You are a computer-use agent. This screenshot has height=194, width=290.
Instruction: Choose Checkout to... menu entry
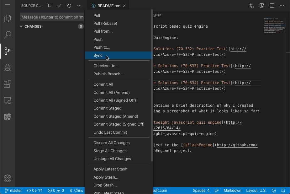[x=119, y=66]
